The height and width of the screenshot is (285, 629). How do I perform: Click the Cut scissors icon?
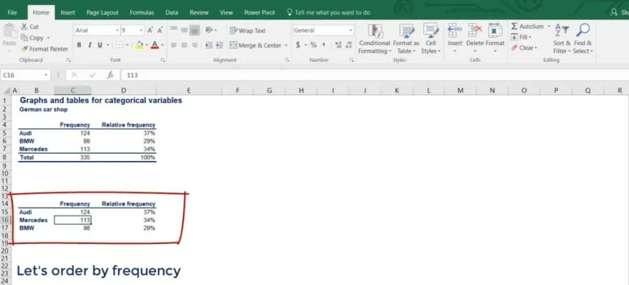click(25, 27)
